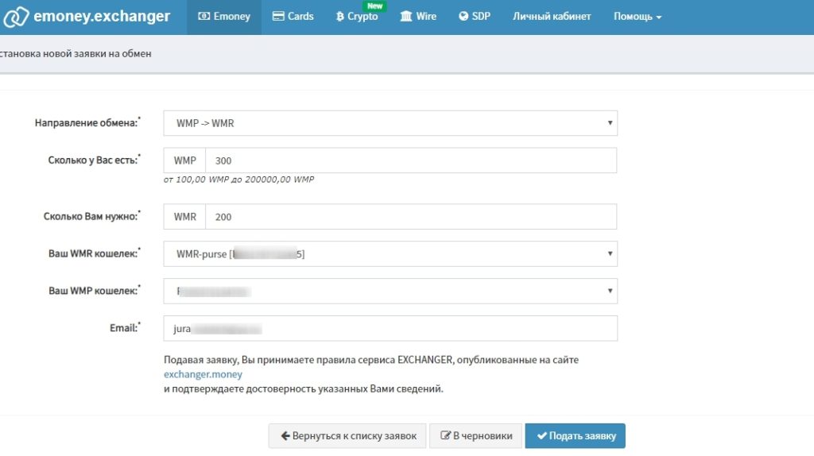Click the Ваш WMP кошелек label
This screenshot has height=456, width=814.
(x=94, y=291)
